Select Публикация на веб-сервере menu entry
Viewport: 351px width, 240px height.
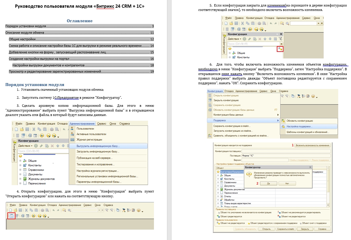point(108,158)
